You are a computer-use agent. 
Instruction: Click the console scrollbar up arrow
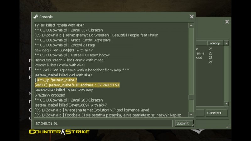(x=191, y=25)
